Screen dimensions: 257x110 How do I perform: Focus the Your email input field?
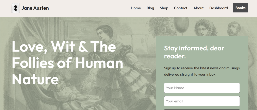pos(202,101)
